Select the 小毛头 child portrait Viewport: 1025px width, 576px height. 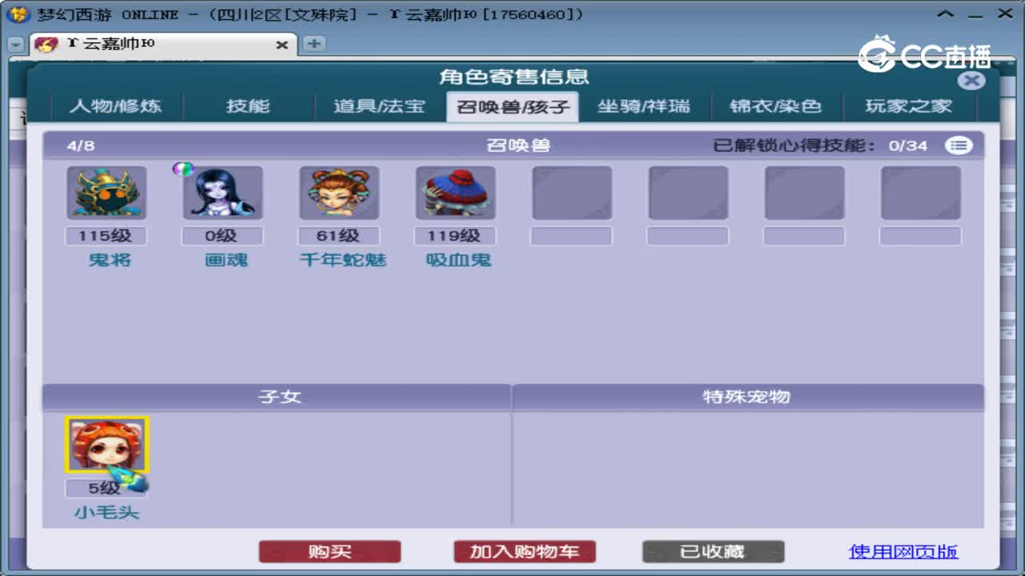tap(107, 446)
